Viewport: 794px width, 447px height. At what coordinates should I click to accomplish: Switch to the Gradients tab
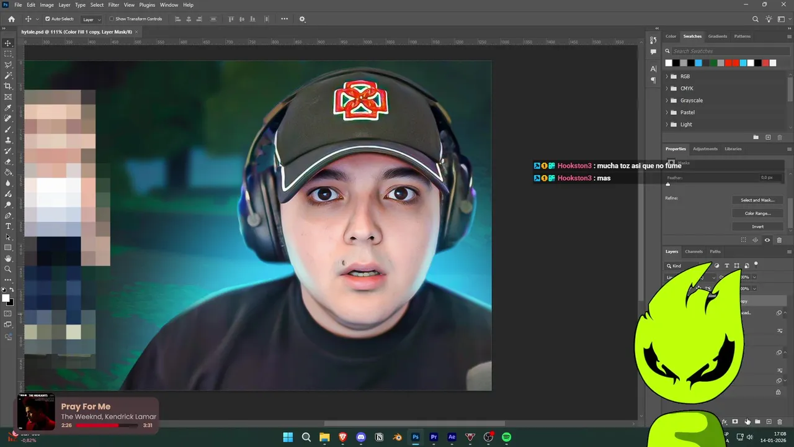pyautogui.click(x=718, y=37)
